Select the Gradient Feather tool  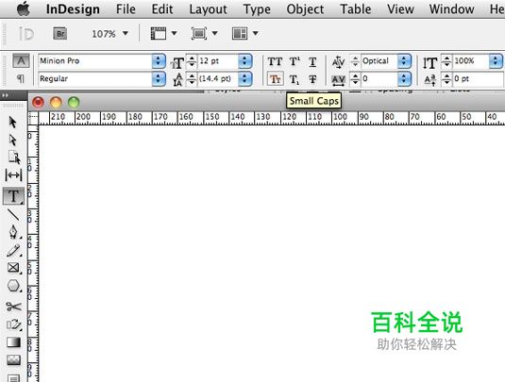[13, 359]
